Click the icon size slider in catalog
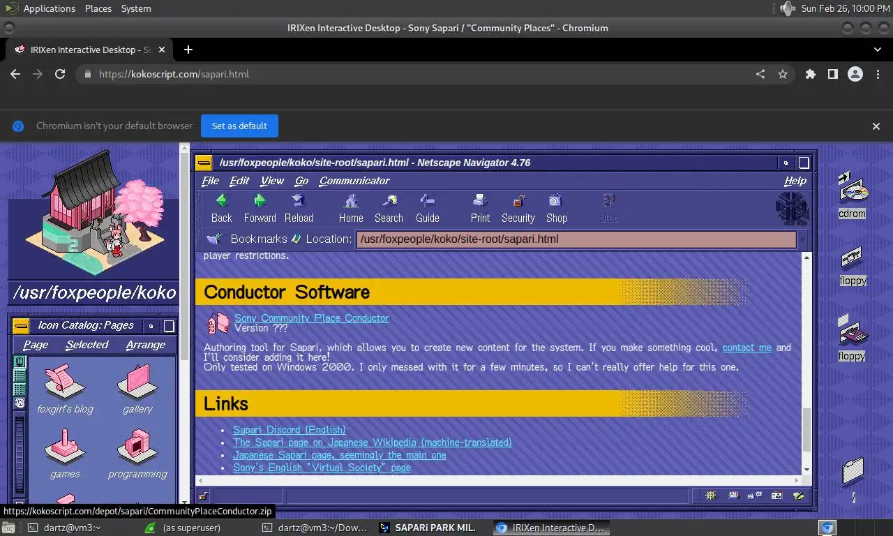This screenshot has height=536, width=893. 20,454
